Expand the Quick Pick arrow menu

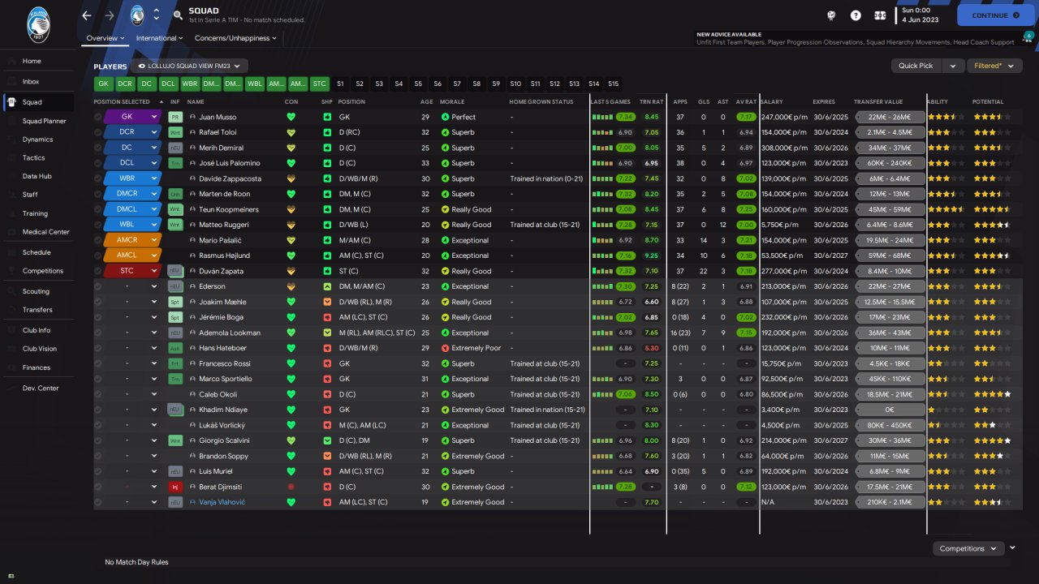[x=952, y=66]
